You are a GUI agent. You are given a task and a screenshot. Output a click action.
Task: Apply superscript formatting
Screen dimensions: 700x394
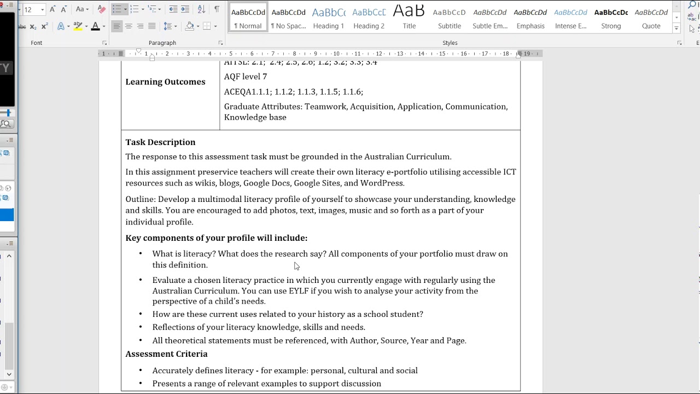(44, 26)
